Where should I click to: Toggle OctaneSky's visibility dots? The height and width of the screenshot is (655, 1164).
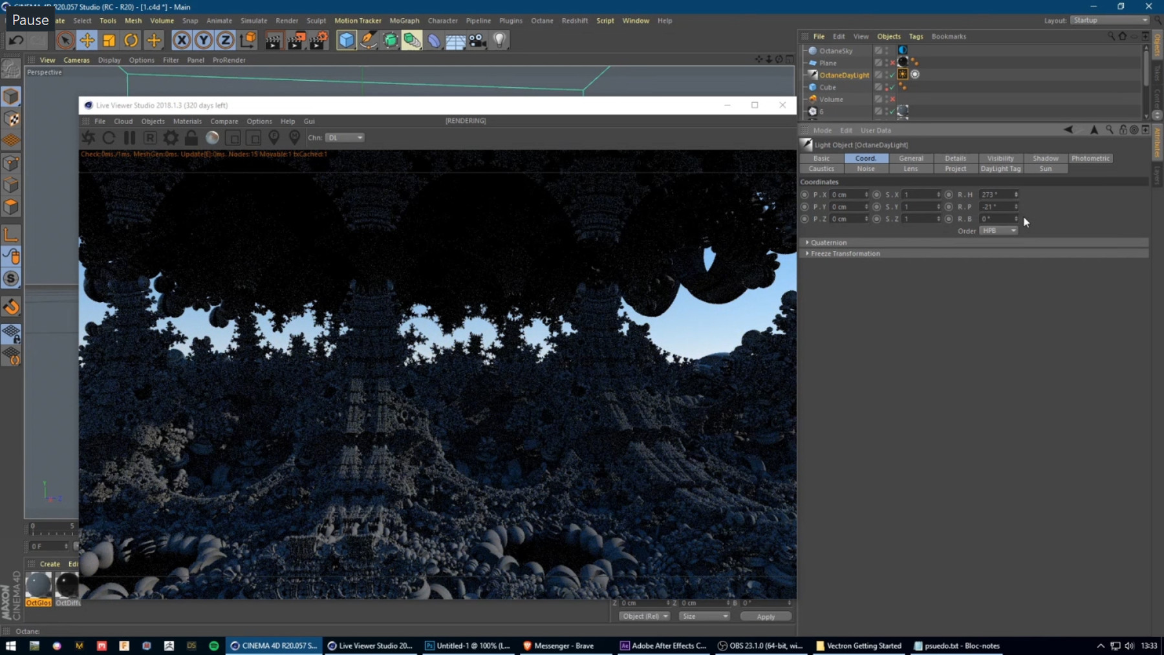tap(887, 50)
